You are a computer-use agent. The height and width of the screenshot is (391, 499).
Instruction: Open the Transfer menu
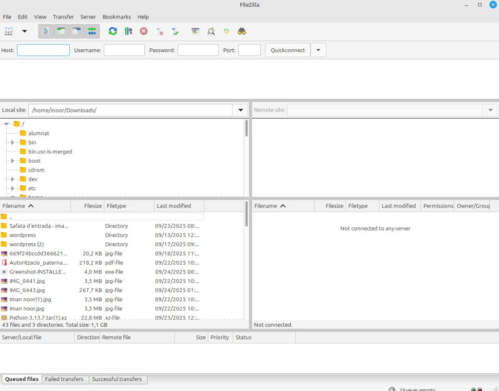63,17
